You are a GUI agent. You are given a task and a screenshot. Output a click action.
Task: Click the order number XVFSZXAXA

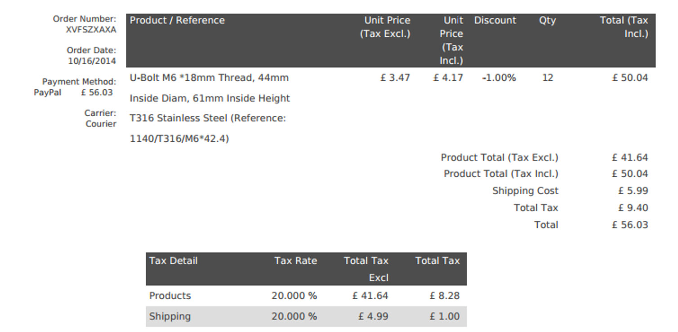(91, 30)
